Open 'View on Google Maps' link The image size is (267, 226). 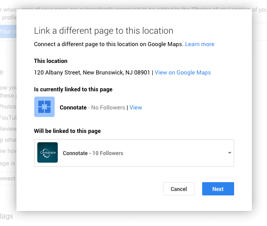(x=183, y=72)
